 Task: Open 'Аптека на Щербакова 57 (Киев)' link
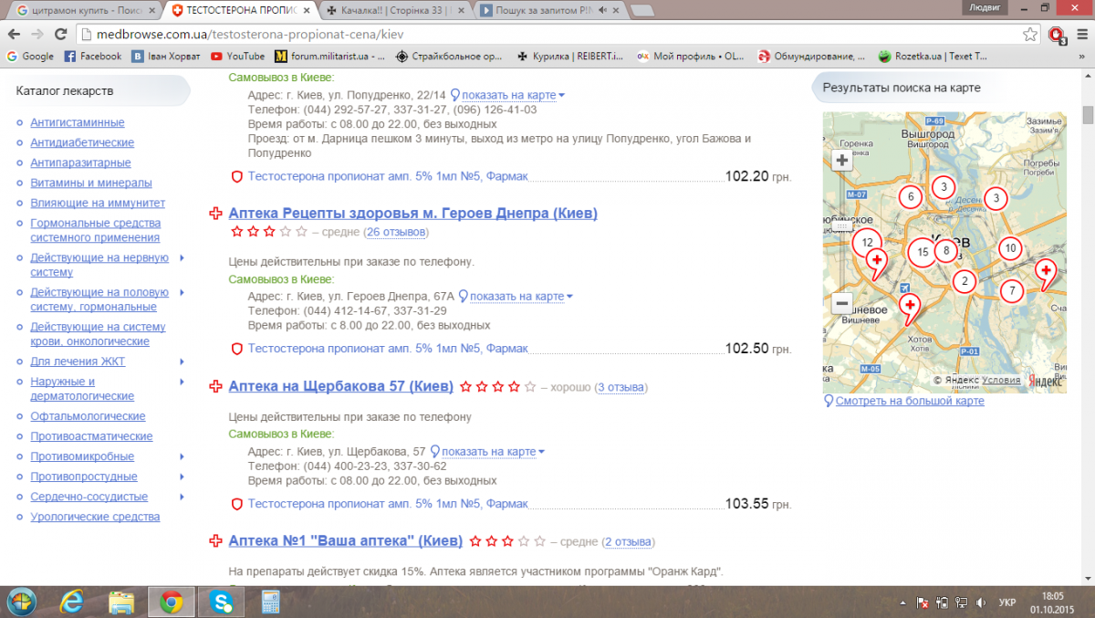341,386
